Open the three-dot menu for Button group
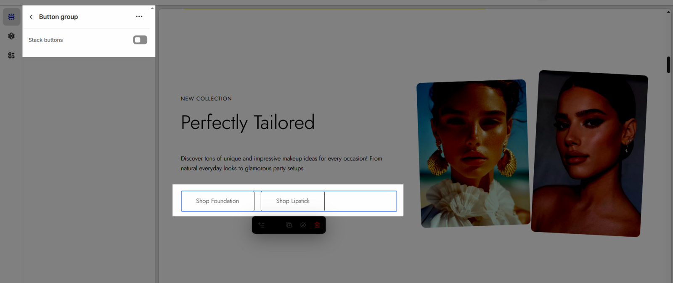Image resolution: width=673 pixels, height=283 pixels. click(x=139, y=17)
